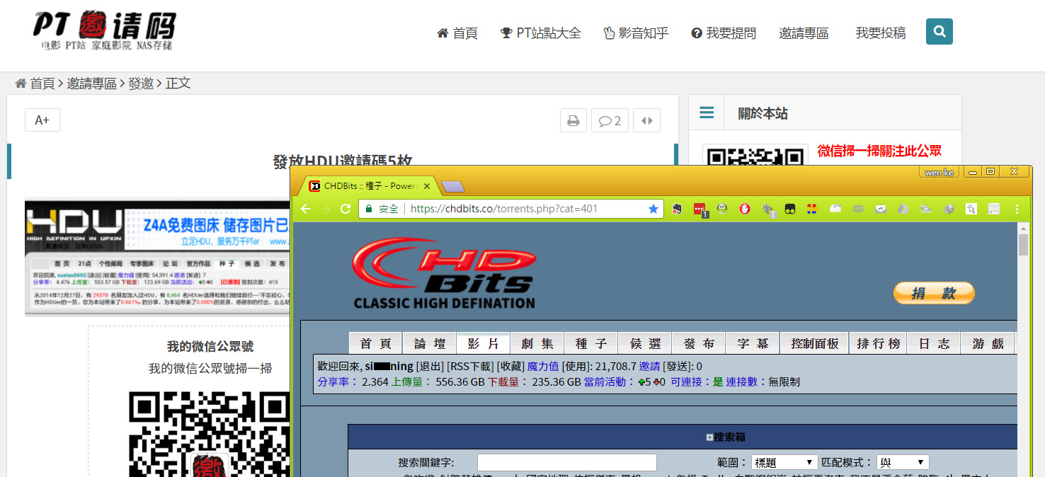The width and height of the screenshot is (1045, 477).
Task: Click the orange 捐款 donate button
Action: point(934,293)
